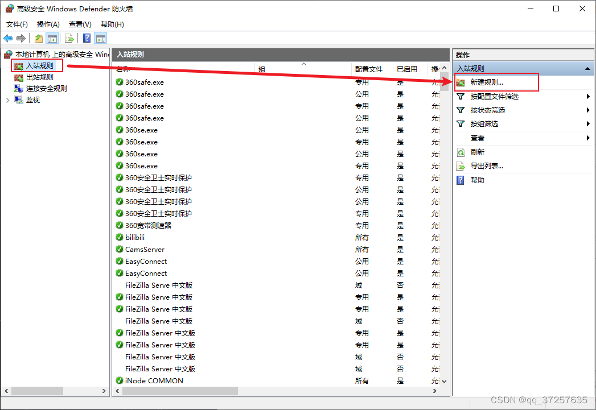Select the CamsServer rule row
The image size is (596, 410).
(277, 250)
